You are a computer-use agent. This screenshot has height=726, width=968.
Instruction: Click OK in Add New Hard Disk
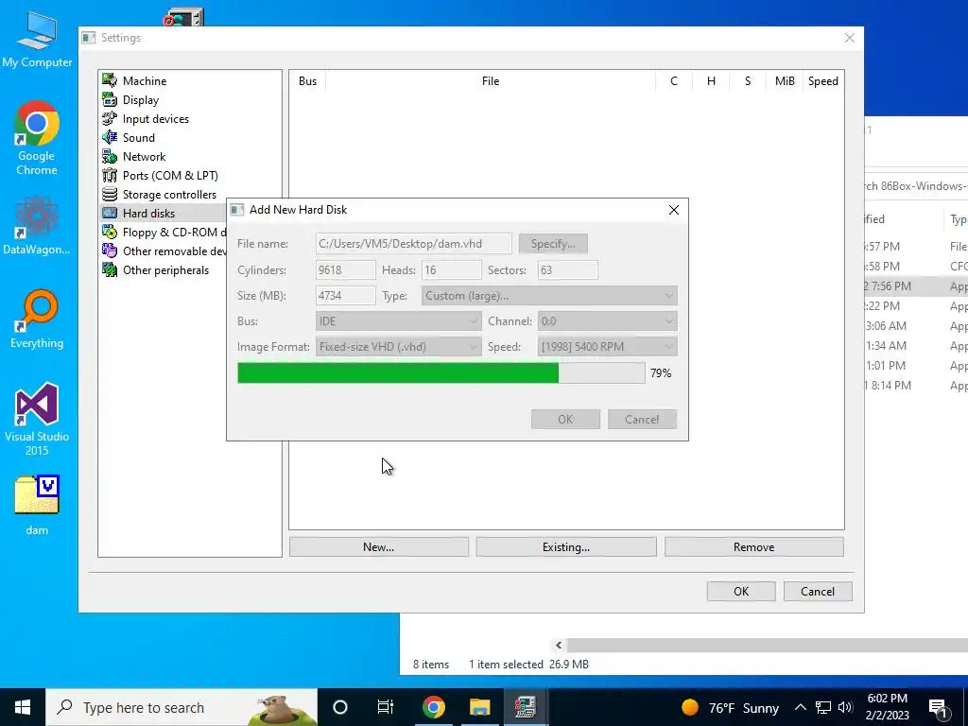tap(565, 419)
